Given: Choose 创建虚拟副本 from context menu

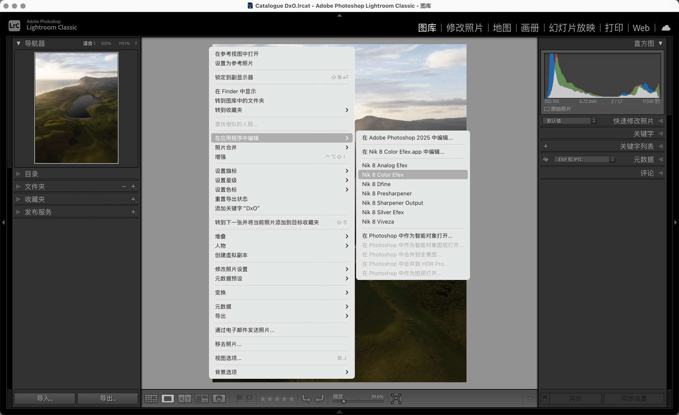Looking at the screenshot, I should point(282,255).
